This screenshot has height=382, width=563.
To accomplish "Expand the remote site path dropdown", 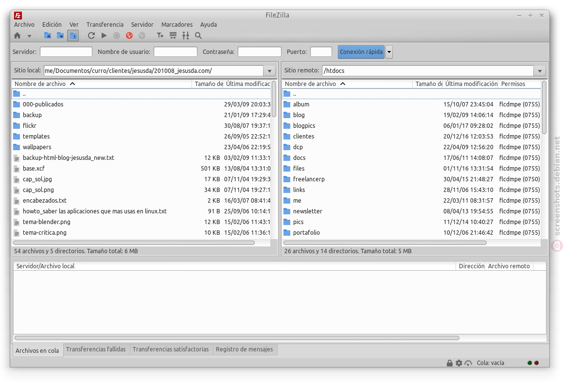I will 540,71.
